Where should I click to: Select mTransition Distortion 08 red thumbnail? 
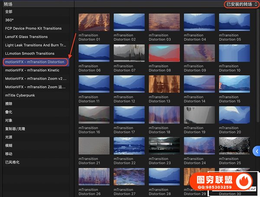[x=164, y=53]
